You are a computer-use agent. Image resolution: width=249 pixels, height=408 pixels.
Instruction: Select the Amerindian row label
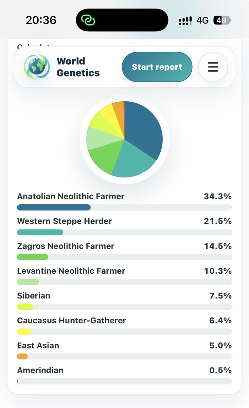(x=40, y=370)
